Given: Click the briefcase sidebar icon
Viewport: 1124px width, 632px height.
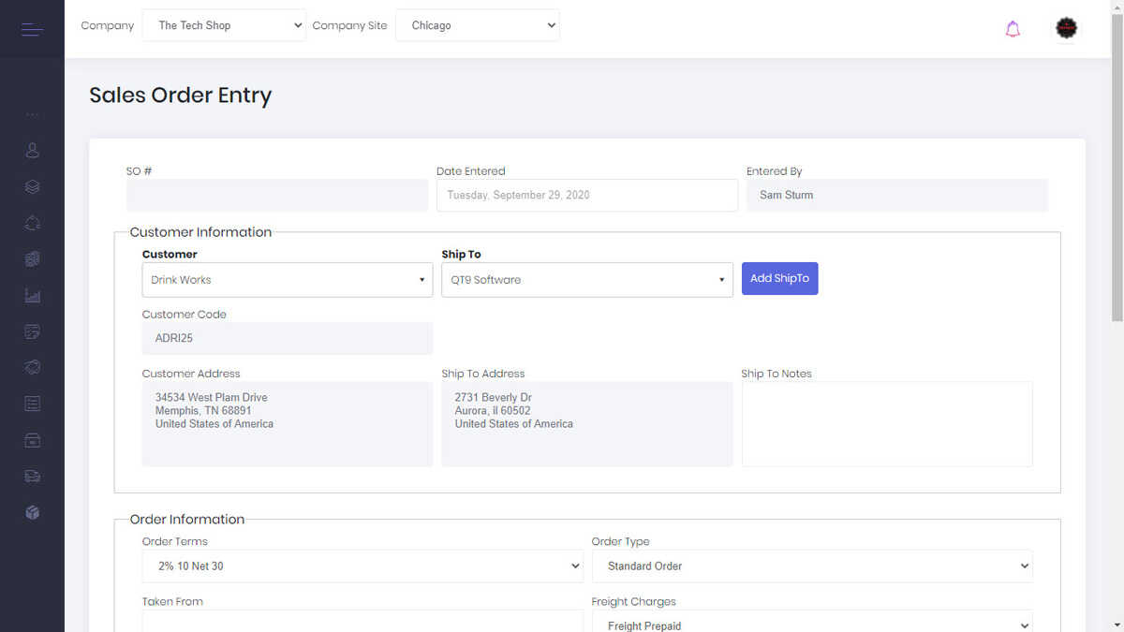Looking at the screenshot, I should pos(32,439).
